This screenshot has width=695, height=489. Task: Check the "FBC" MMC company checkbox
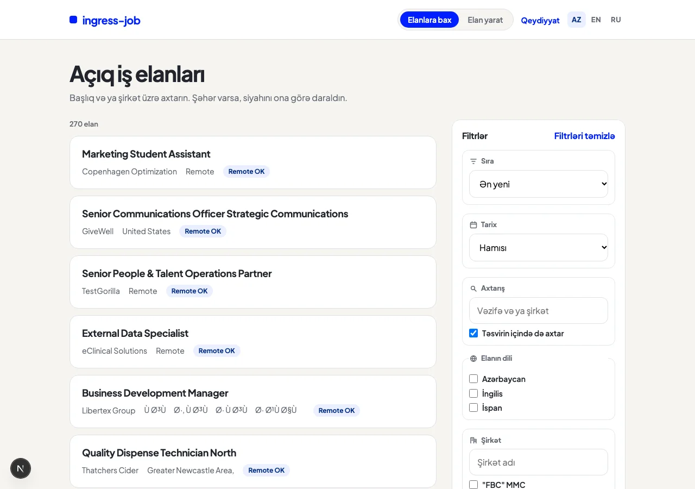pyautogui.click(x=473, y=485)
